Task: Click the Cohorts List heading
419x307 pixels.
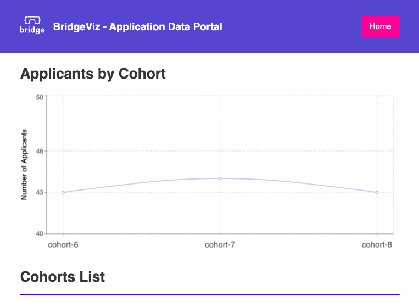Action: point(63,277)
